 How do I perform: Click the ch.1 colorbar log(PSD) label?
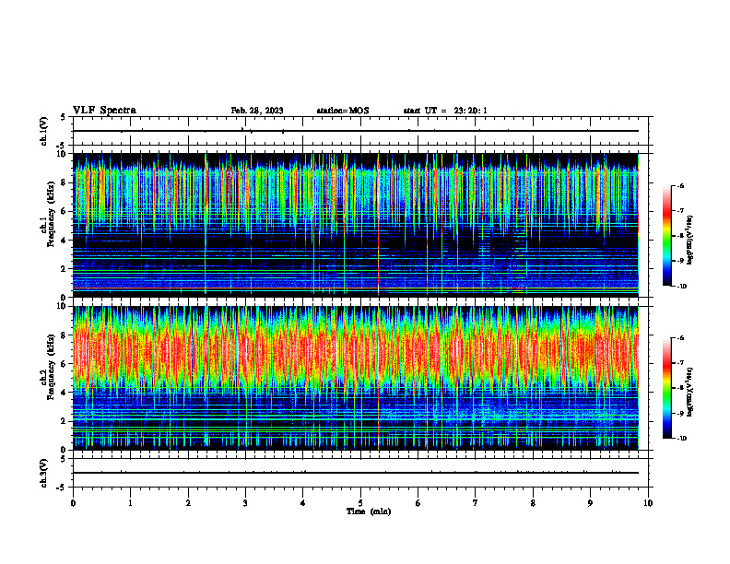[x=690, y=241]
